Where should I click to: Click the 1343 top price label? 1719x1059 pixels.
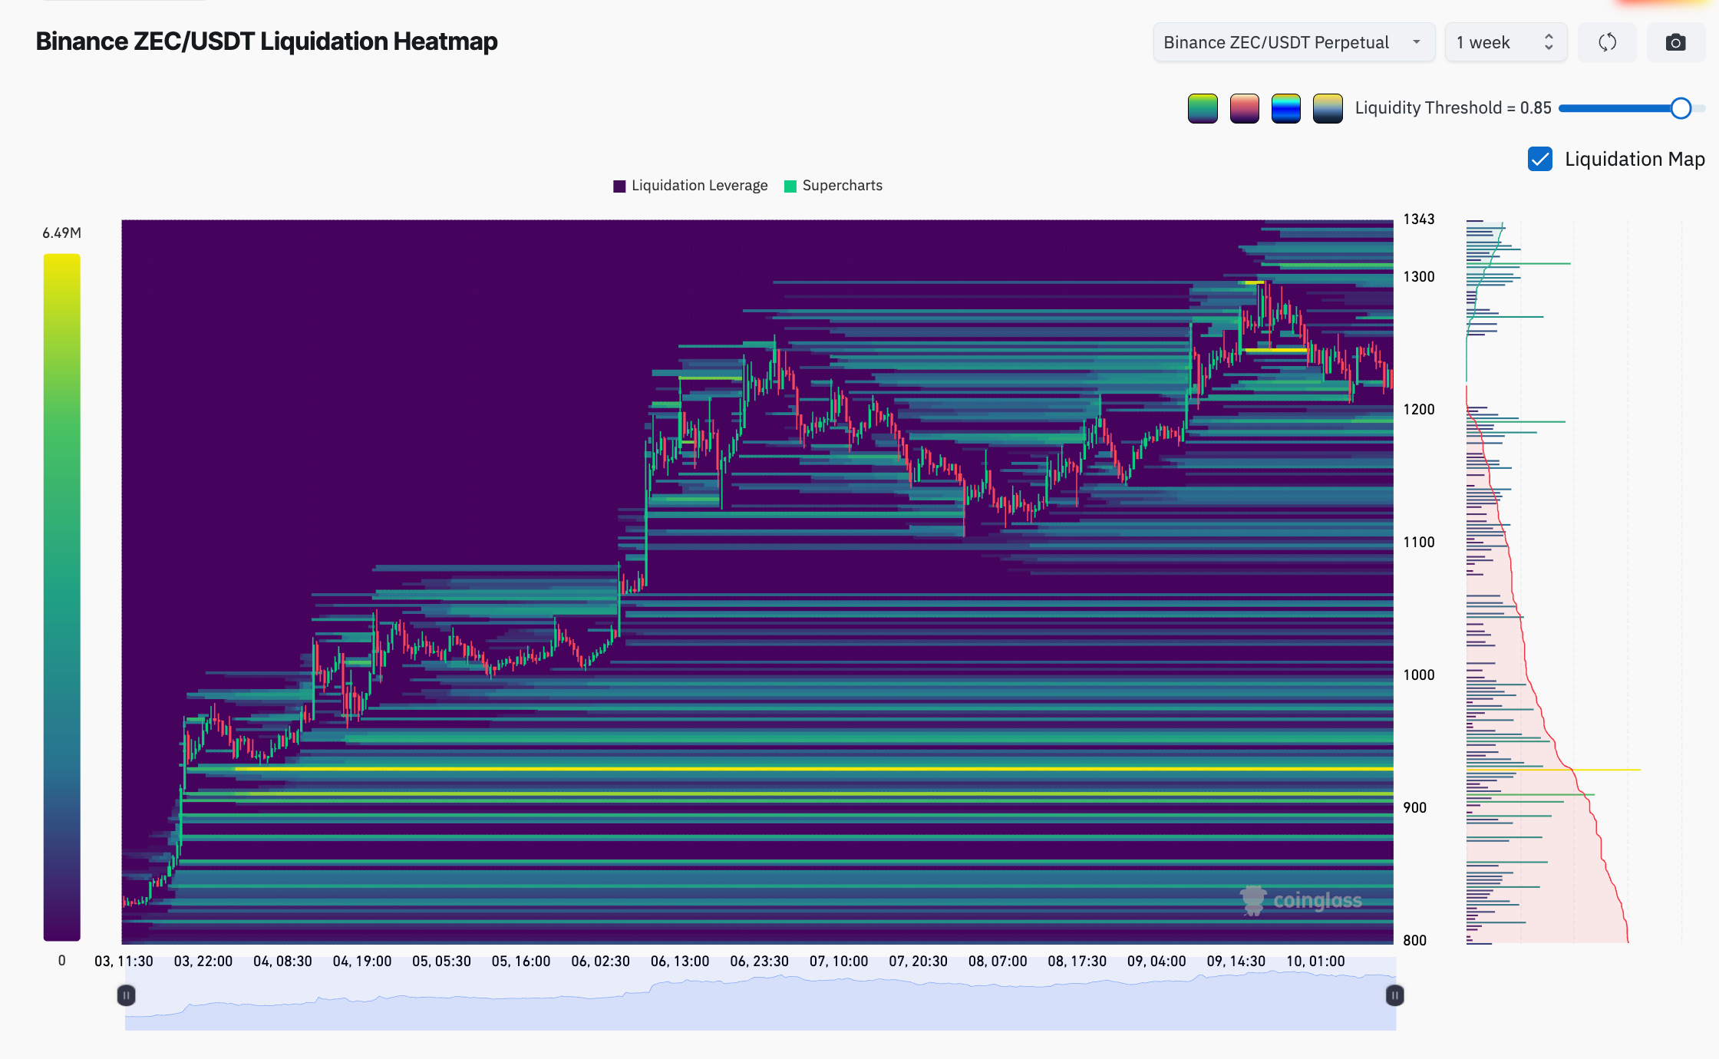[x=1418, y=219]
